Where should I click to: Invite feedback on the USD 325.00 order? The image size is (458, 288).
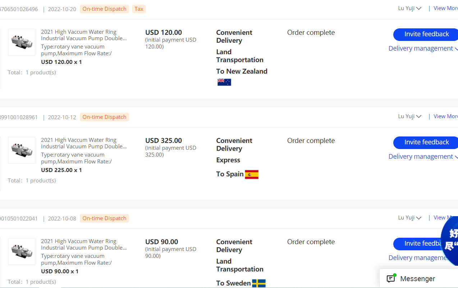(x=426, y=143)
